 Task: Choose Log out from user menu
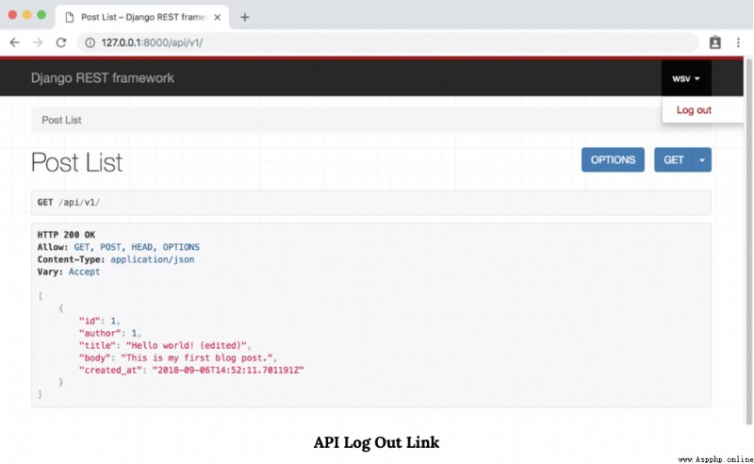694,110
